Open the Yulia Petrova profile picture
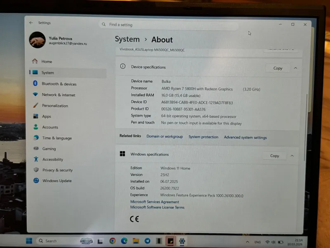This screenshot has width=330, height=248. [x=37, y=40]
